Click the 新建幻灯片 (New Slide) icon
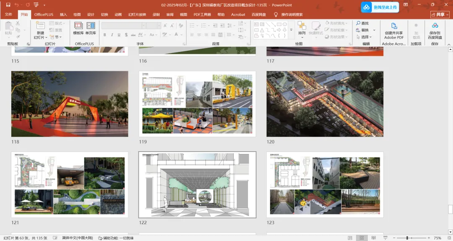 coord(40,25)
